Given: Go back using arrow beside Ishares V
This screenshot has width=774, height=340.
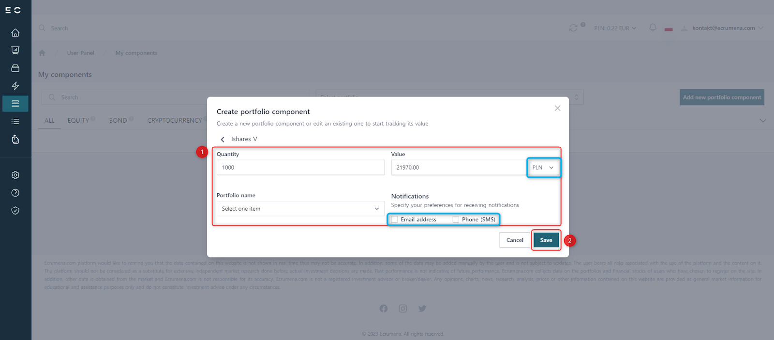Looking at the screenshot, I should [x=223, y=140].
